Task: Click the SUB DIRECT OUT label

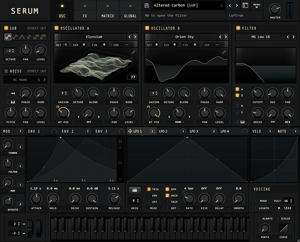Action: tap(37, 28)
